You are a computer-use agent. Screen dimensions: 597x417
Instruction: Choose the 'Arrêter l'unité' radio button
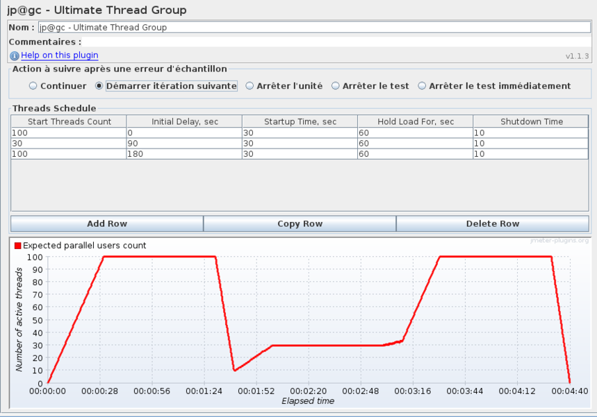250,86
